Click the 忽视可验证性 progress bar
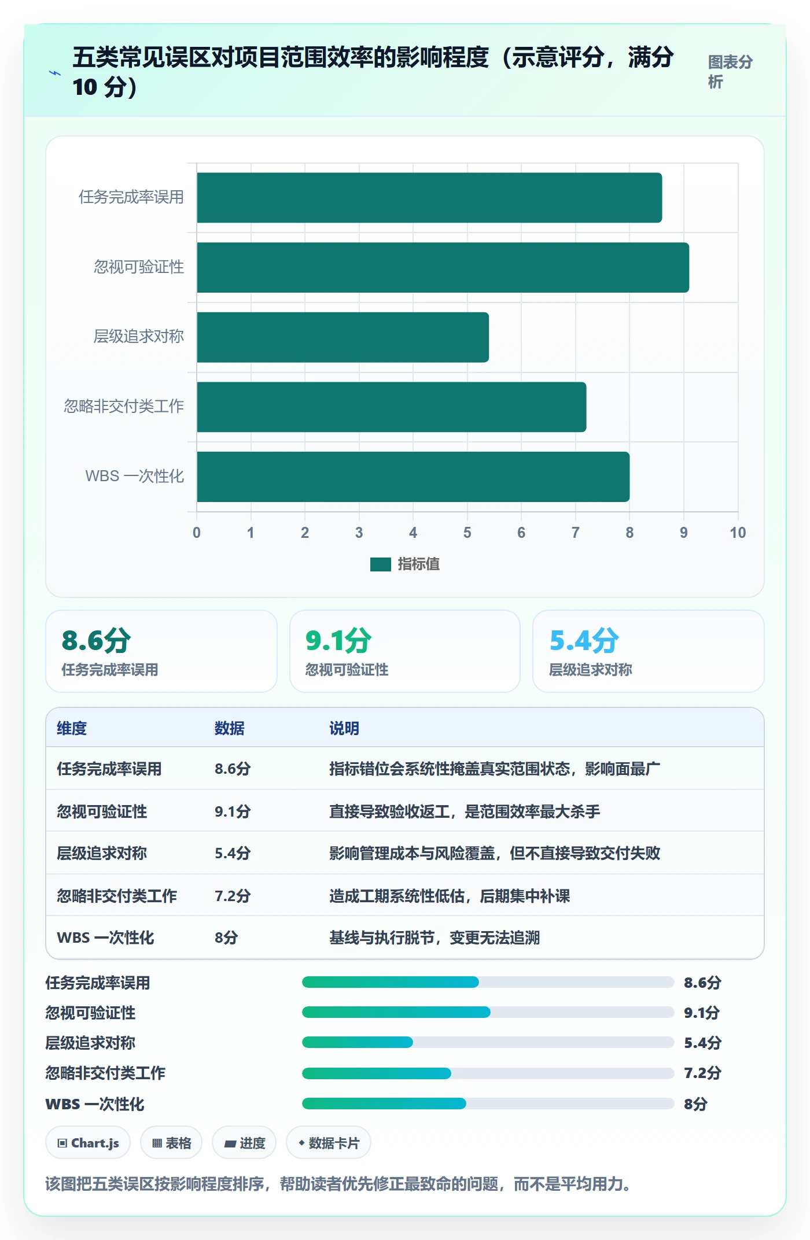Screen dimensions: 810x1240 point(488,1012)
